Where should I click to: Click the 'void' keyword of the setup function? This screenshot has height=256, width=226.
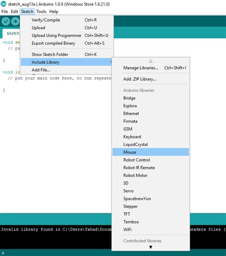[x=8, y=42]
